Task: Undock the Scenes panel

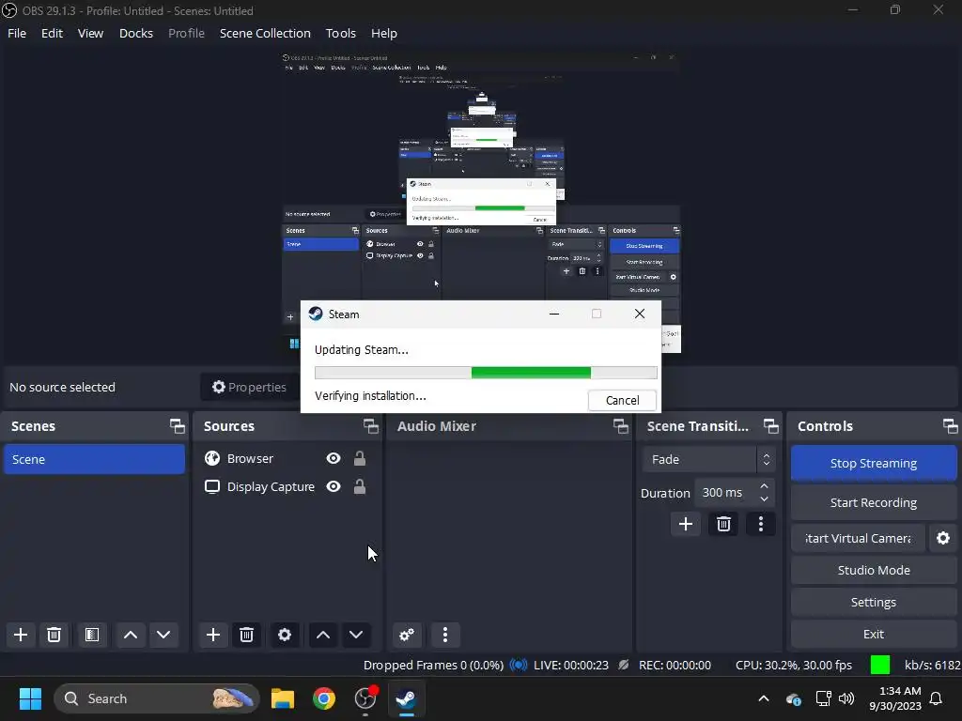Action: click(178, 426)
